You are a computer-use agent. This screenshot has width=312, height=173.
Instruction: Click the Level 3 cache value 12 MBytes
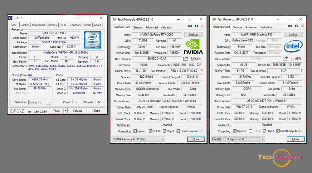coord(79,93)
